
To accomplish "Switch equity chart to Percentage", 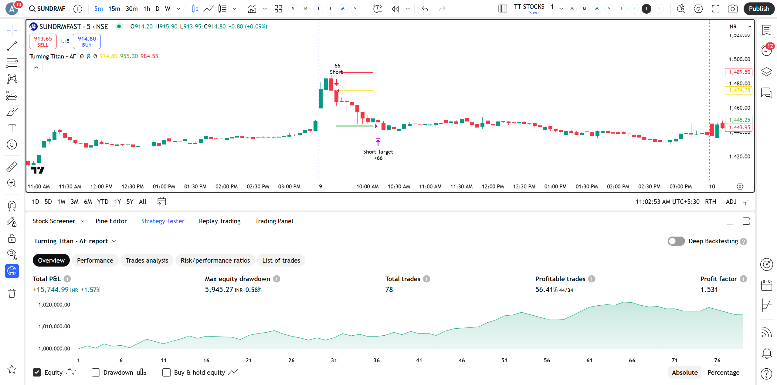I will 723,372.
